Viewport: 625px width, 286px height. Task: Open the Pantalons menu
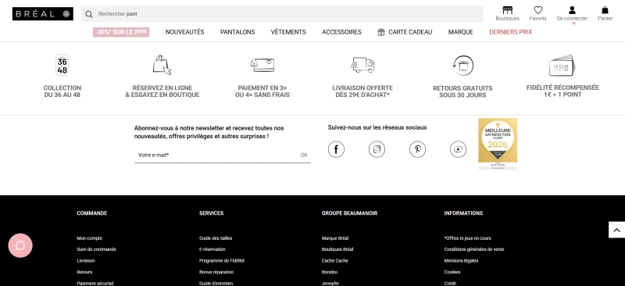tap(237, 32)
